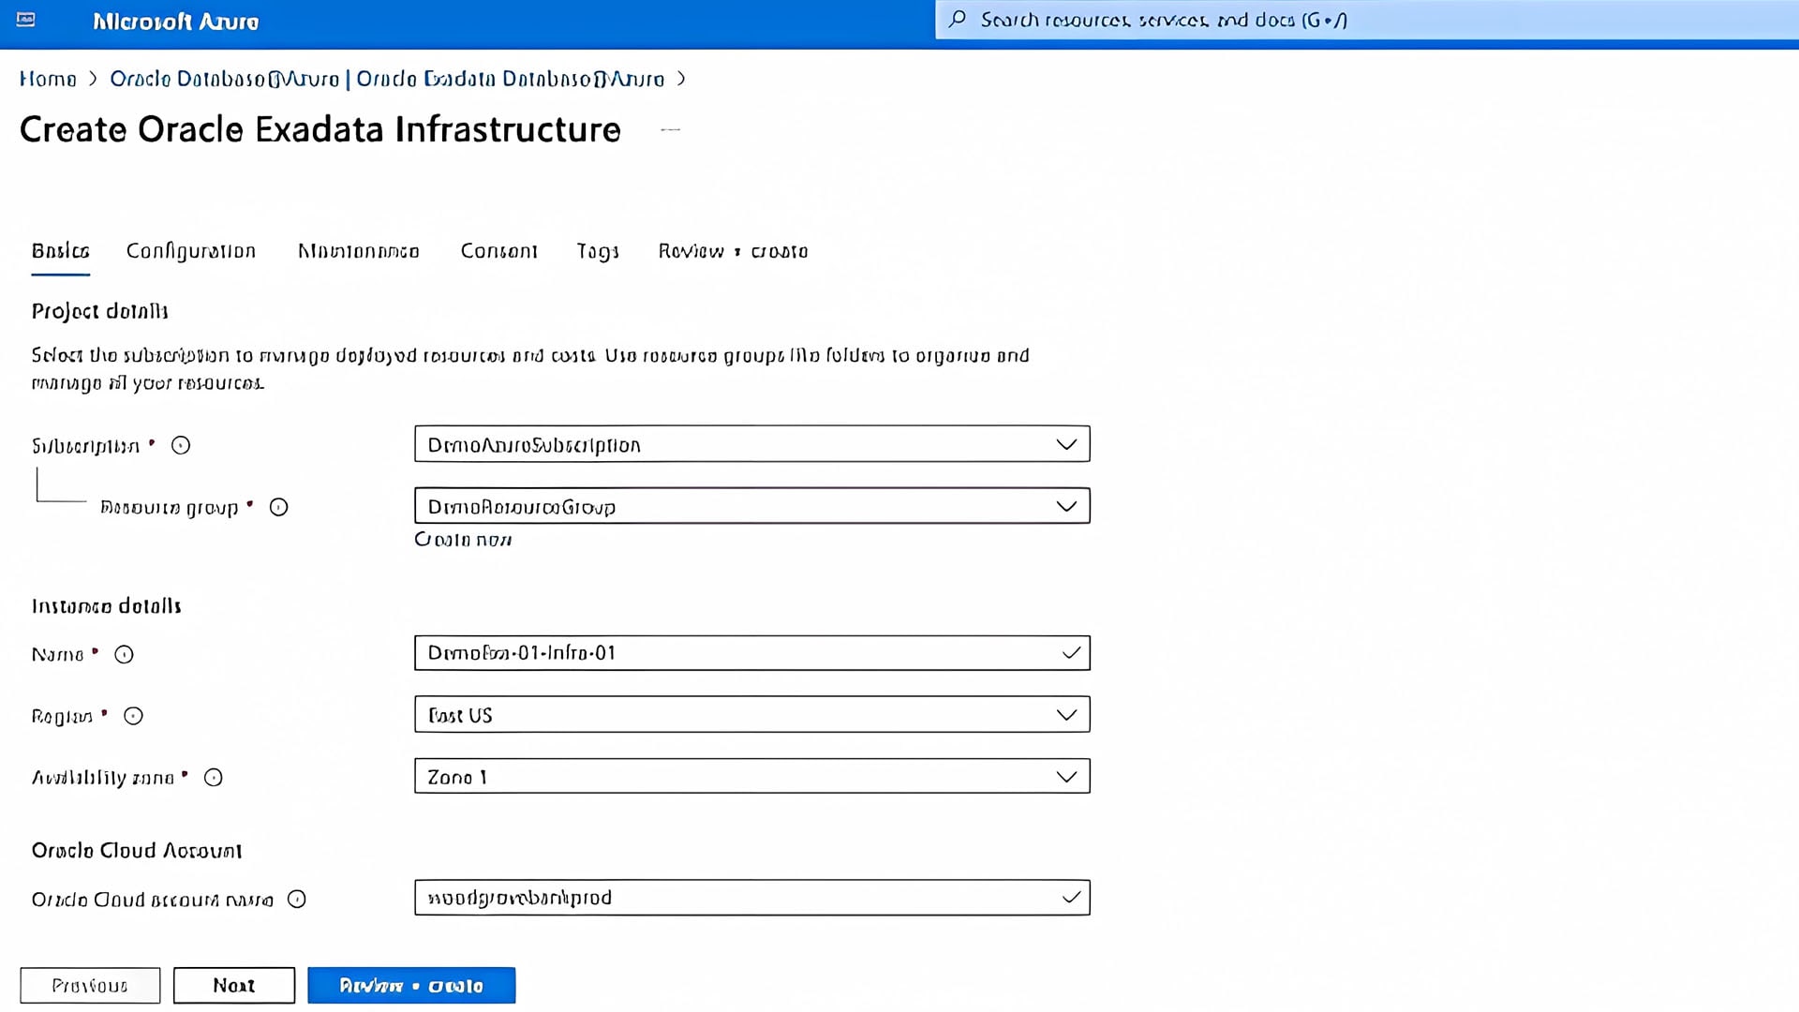
Task: Click the info icon next to Name field
Action: [x=124, y=654]
